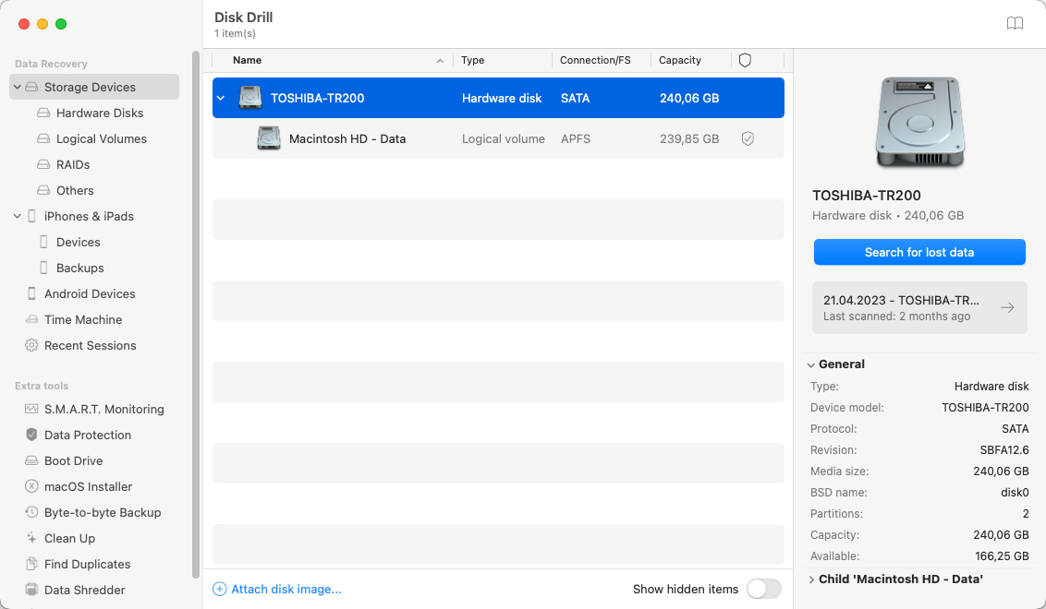Select the Macintosh HD - Data row
The width and height of the screenshot is (1046, 609).
(x=498, y=138)
